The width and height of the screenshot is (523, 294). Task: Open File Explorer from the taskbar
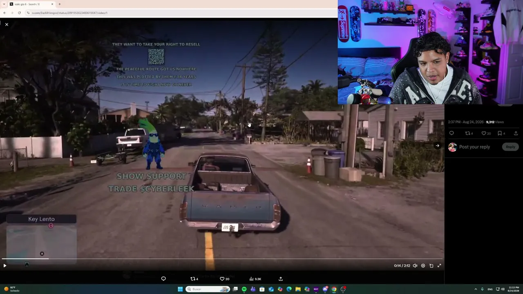[x=298, y=289]
